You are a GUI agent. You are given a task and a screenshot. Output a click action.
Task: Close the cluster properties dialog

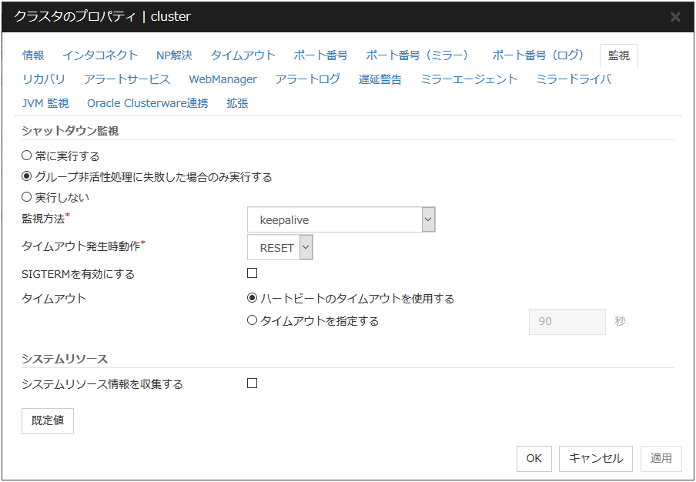pos(674,17)
